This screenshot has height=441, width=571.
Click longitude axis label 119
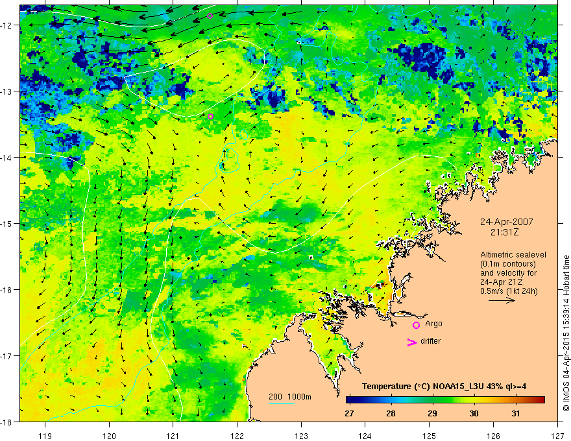[45, 436]
